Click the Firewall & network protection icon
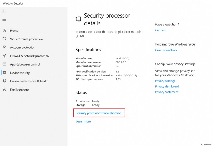Image resolution: width=213 pixels, height=146 pixels. [x=4, y=56]
